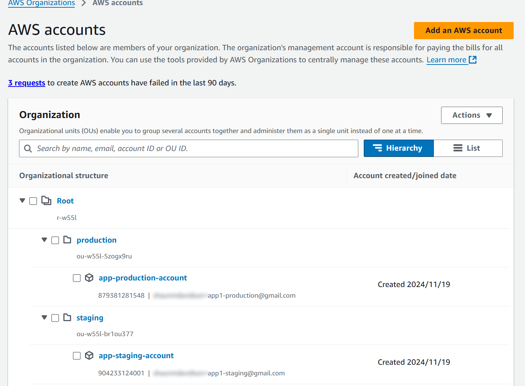Click the app-staging-account cube icon
Viewport: 525px width, 386px height.
tap(89, 356)
